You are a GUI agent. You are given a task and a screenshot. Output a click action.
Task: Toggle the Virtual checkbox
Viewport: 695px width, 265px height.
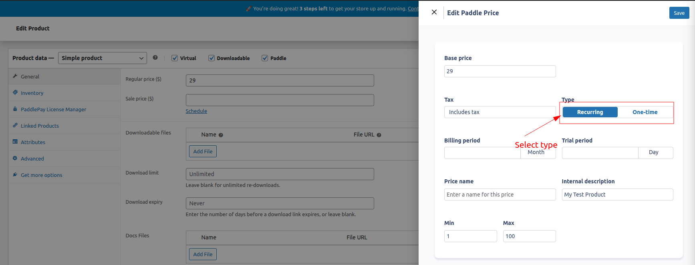(175, 58)
